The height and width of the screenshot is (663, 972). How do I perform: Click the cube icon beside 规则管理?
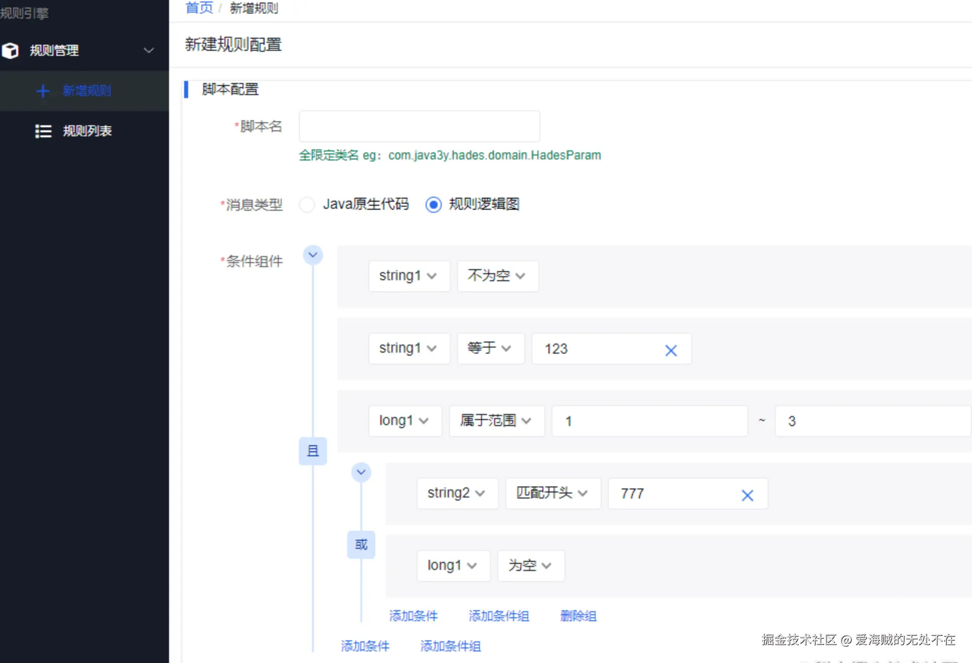click(10, 50)
